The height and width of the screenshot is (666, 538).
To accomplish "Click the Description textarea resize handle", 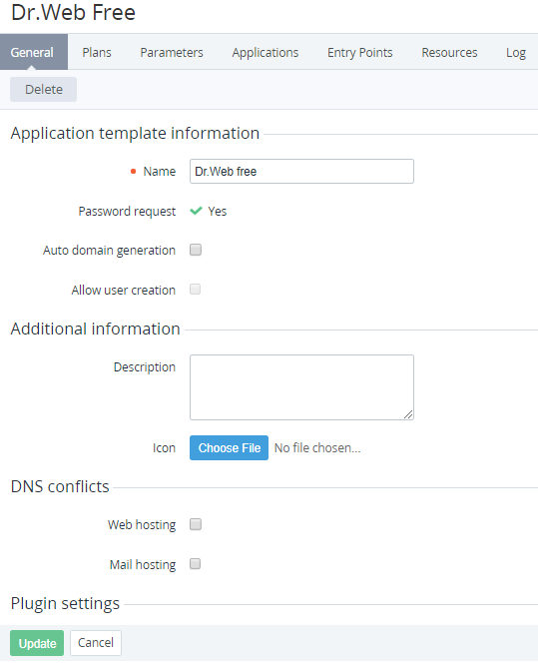I will [x=408, y=414].
